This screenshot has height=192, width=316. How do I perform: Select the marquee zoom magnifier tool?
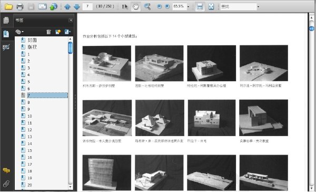(x=147, y=7)
